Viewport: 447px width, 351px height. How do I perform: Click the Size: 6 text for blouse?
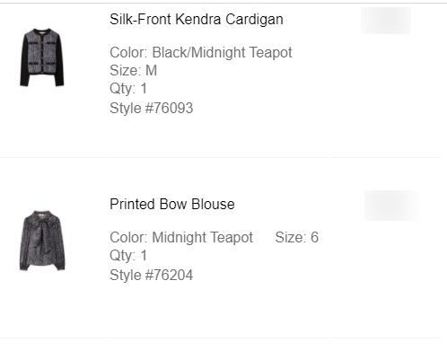point(297,237)
